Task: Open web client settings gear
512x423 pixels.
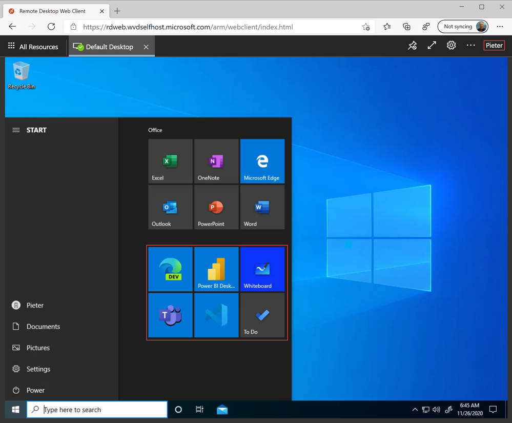Action: tap(451, 46)
